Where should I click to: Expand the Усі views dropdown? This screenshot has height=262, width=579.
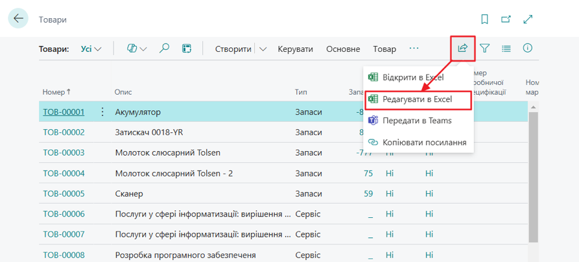[91, 49]
